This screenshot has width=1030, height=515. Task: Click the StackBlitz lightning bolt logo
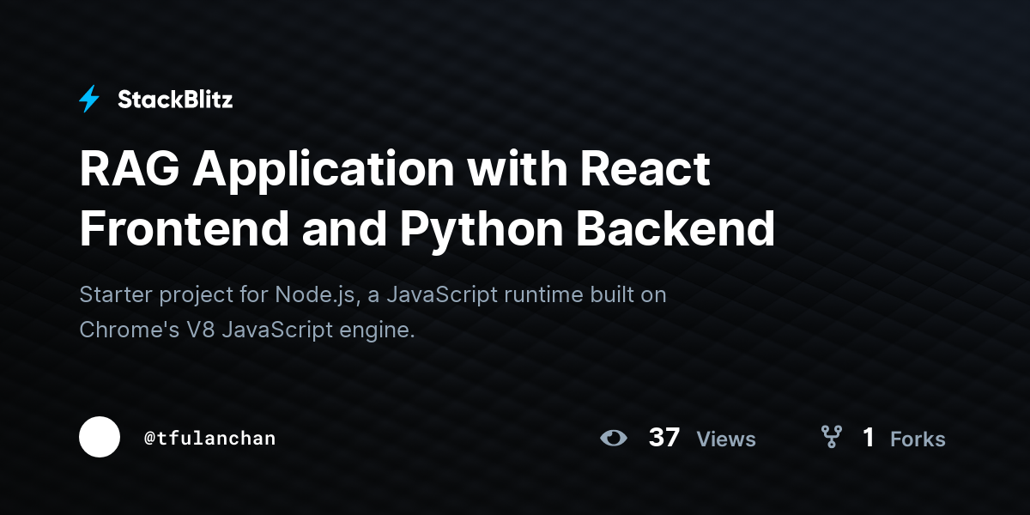pos(89,100)
